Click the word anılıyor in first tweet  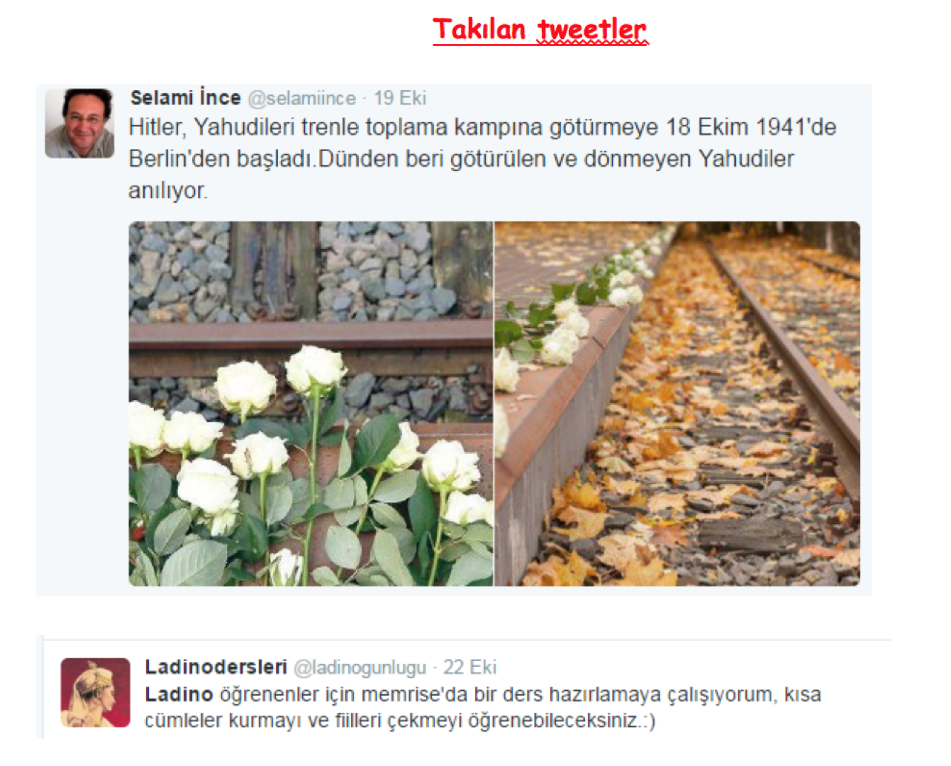pos(168,191)
